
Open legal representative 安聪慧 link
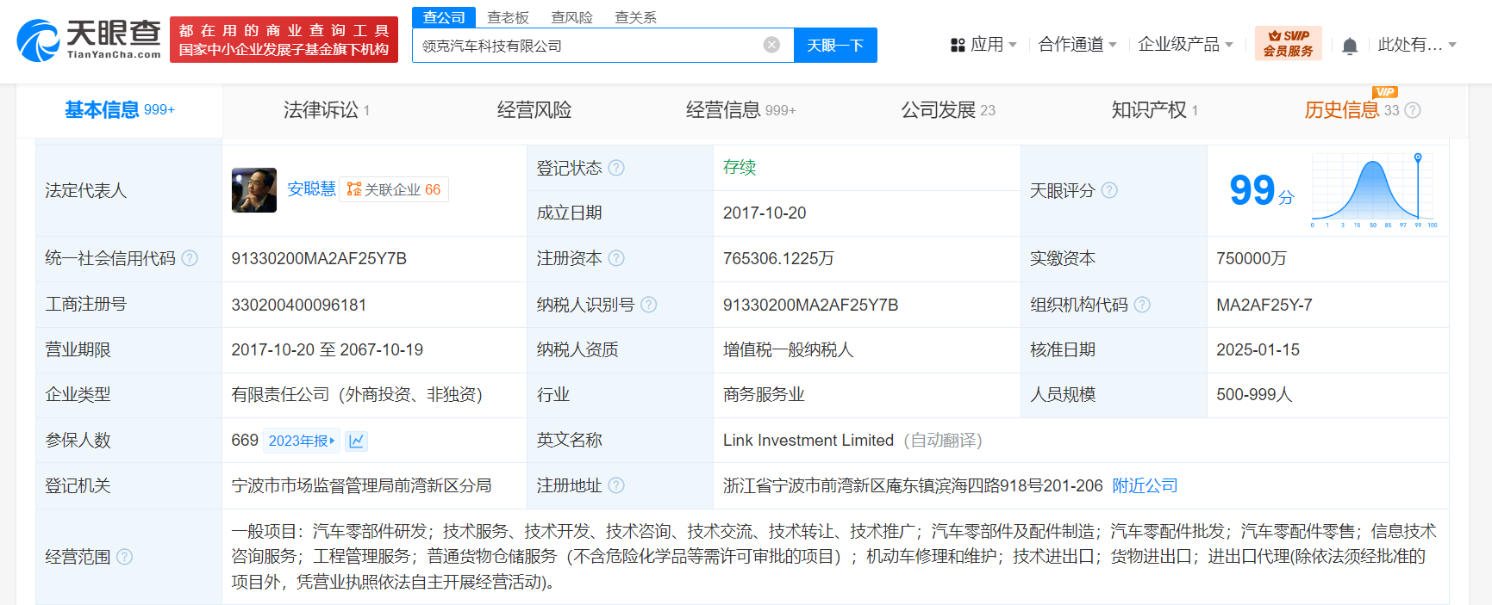pyautogui.click(x=311, y=188)
